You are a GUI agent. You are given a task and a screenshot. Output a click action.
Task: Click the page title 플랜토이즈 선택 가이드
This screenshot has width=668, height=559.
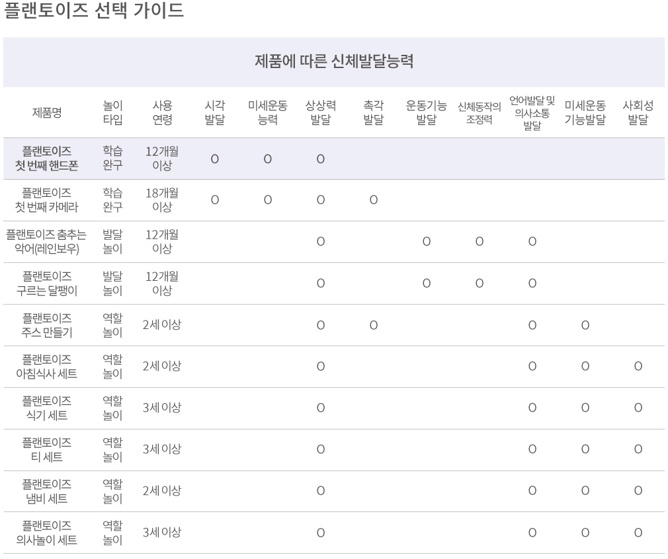[x=94, y=10]
